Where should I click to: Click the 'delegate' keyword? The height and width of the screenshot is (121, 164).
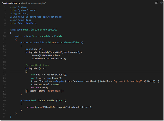click(58, 81)
